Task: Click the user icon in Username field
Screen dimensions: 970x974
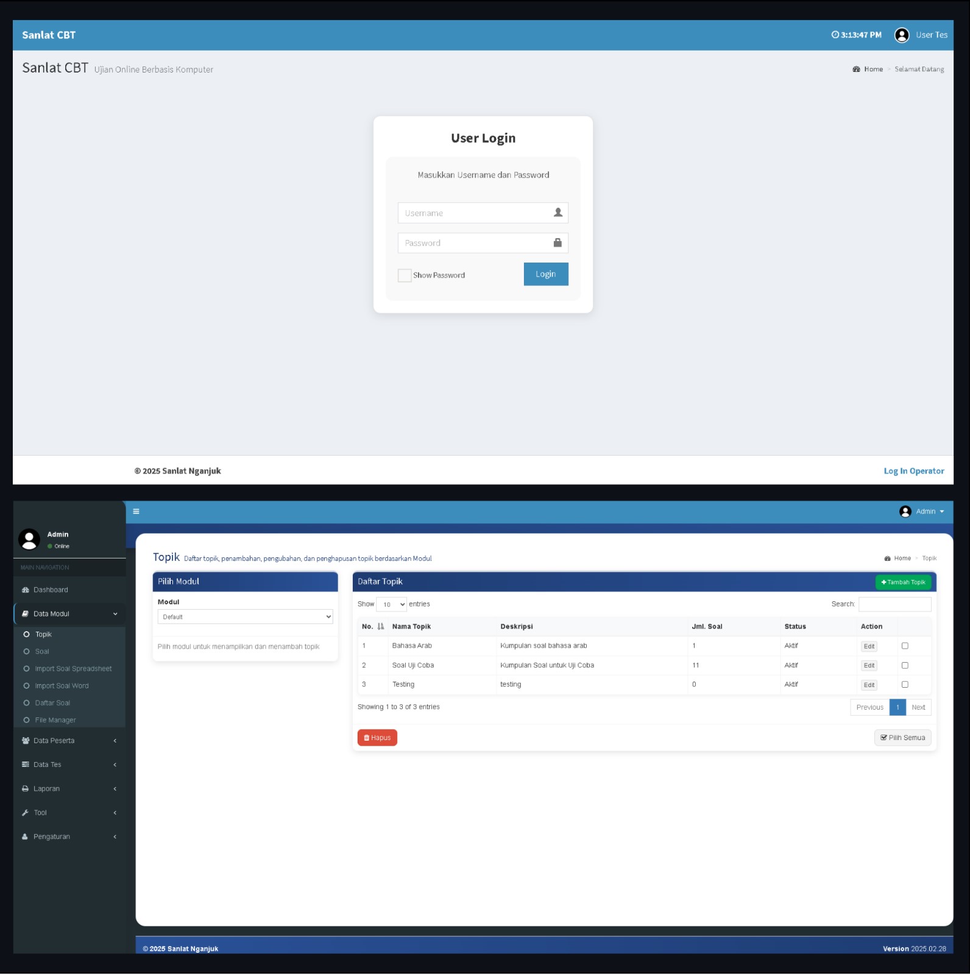Action: (558, 213)
